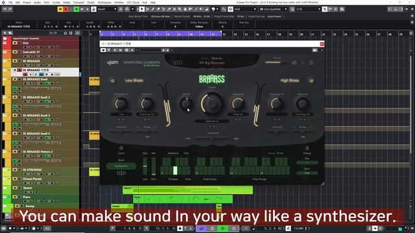Select the Zoom magnifier tool
Viewport: 415px width, 233px height.
(x=180, y=9)
